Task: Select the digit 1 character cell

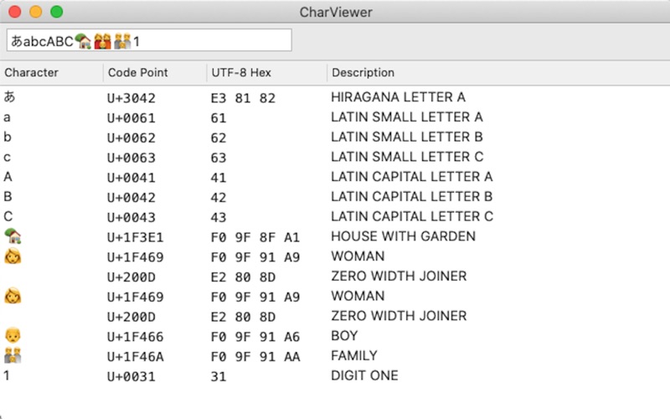Action: tap(7, 375)
